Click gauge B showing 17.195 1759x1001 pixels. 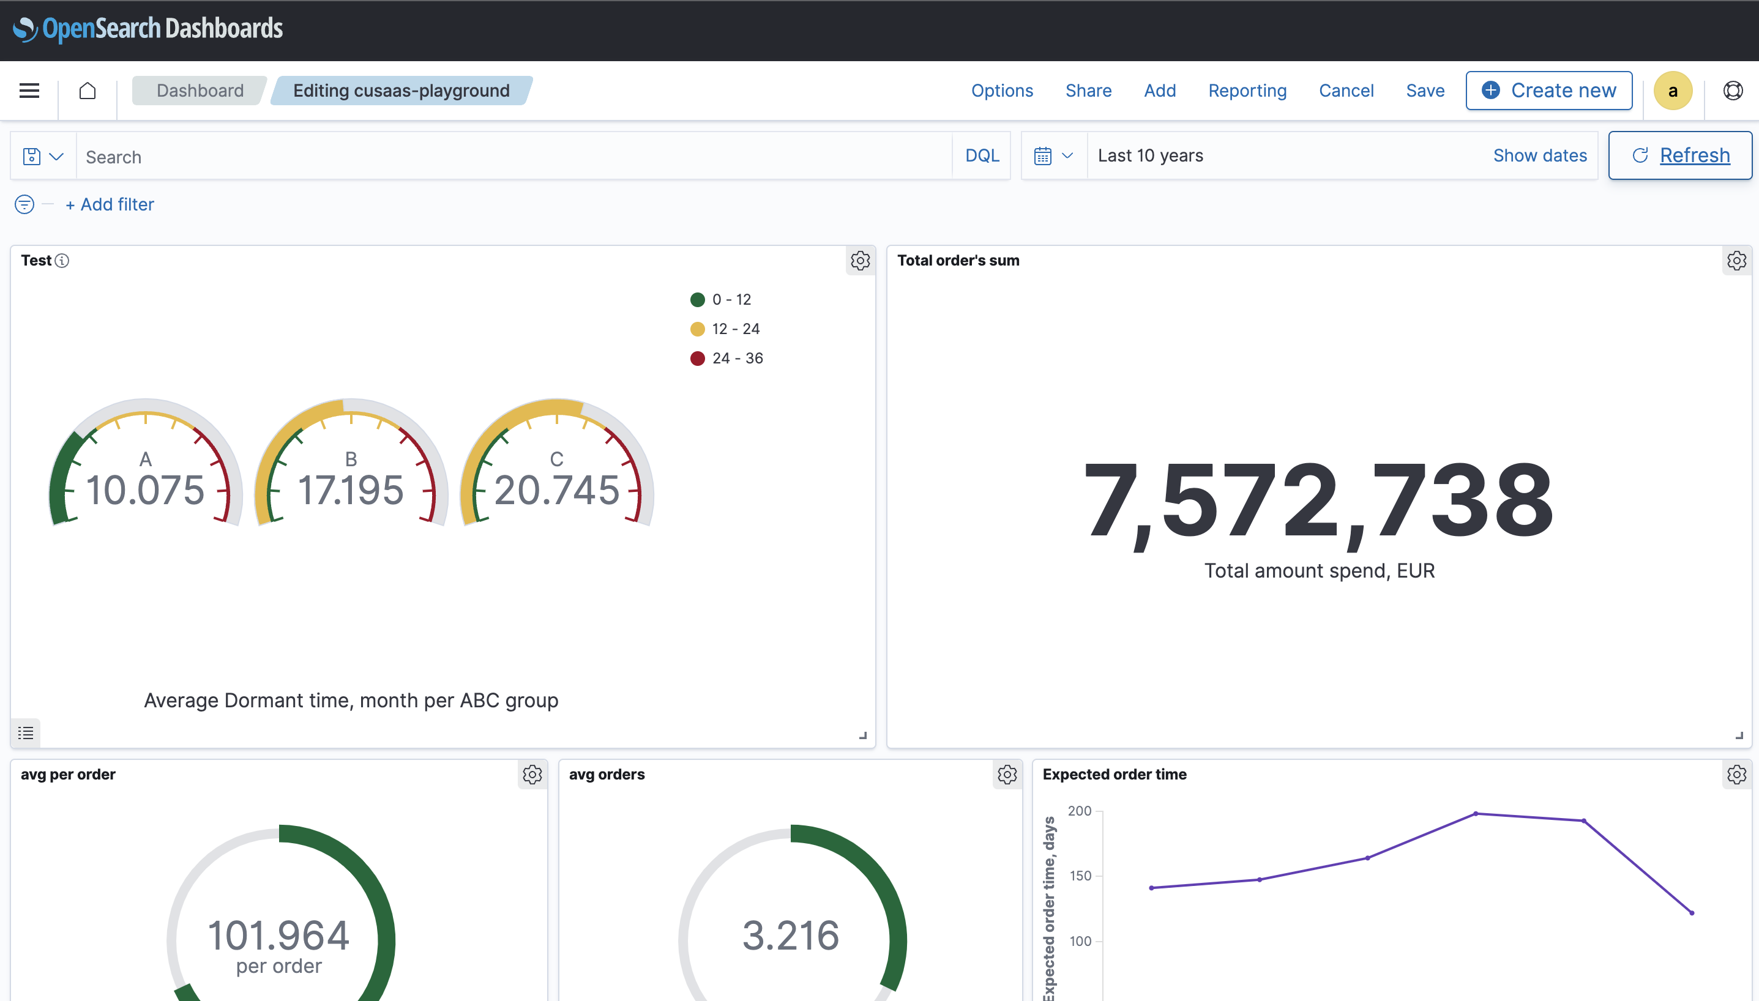click(351, 463)
